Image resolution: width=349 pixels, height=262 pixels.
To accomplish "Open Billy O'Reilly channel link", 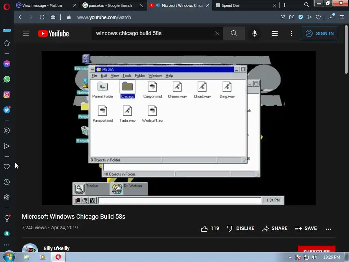I will click(x=57, y=248).
